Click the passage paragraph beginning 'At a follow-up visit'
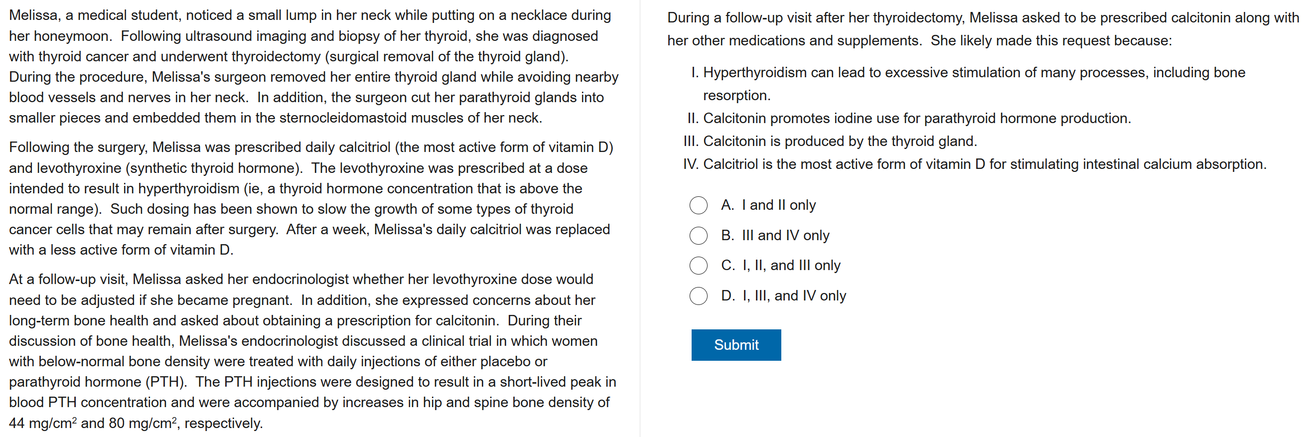1303x437 pixels. (x=312, y=351)
